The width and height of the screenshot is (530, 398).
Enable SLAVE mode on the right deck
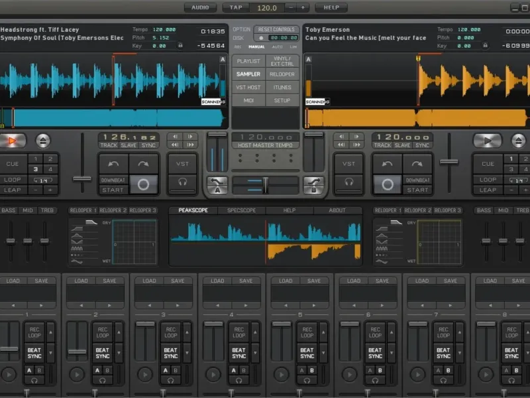pos(402,145)
